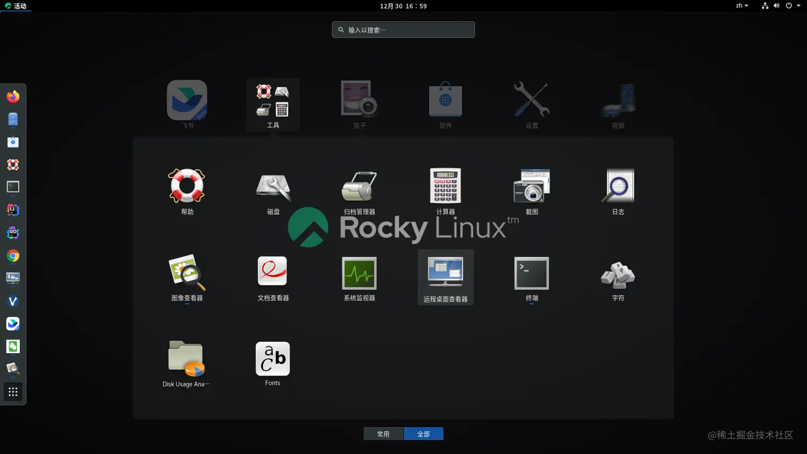The height and width of the screenshot is (454, 807).
Task: Open 设置 (Settings)
Action: [x=532, y=104]
